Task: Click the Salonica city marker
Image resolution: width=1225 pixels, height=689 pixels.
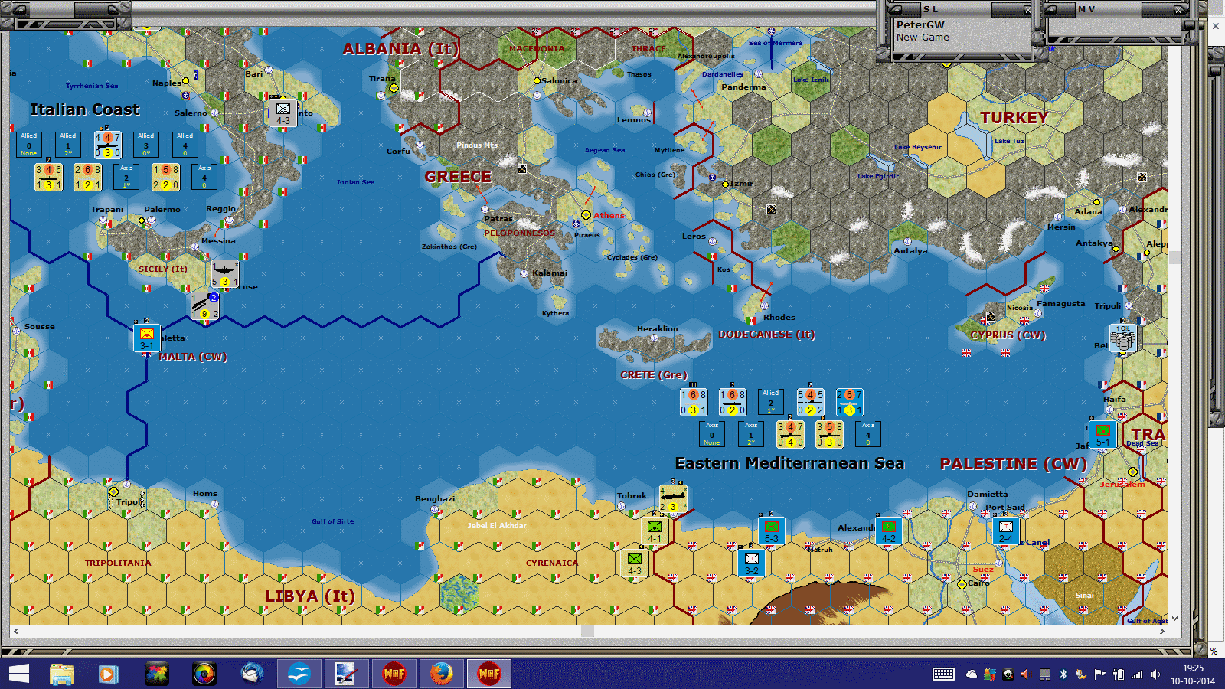Action: point(537,80)
